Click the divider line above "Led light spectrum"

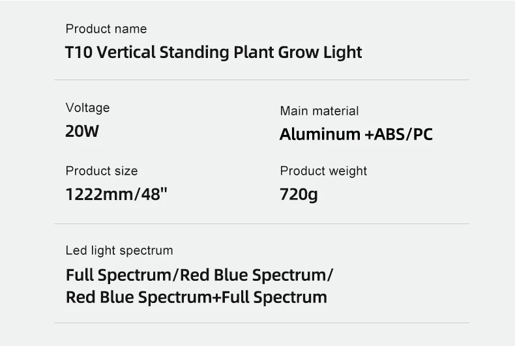pos(261,224)
